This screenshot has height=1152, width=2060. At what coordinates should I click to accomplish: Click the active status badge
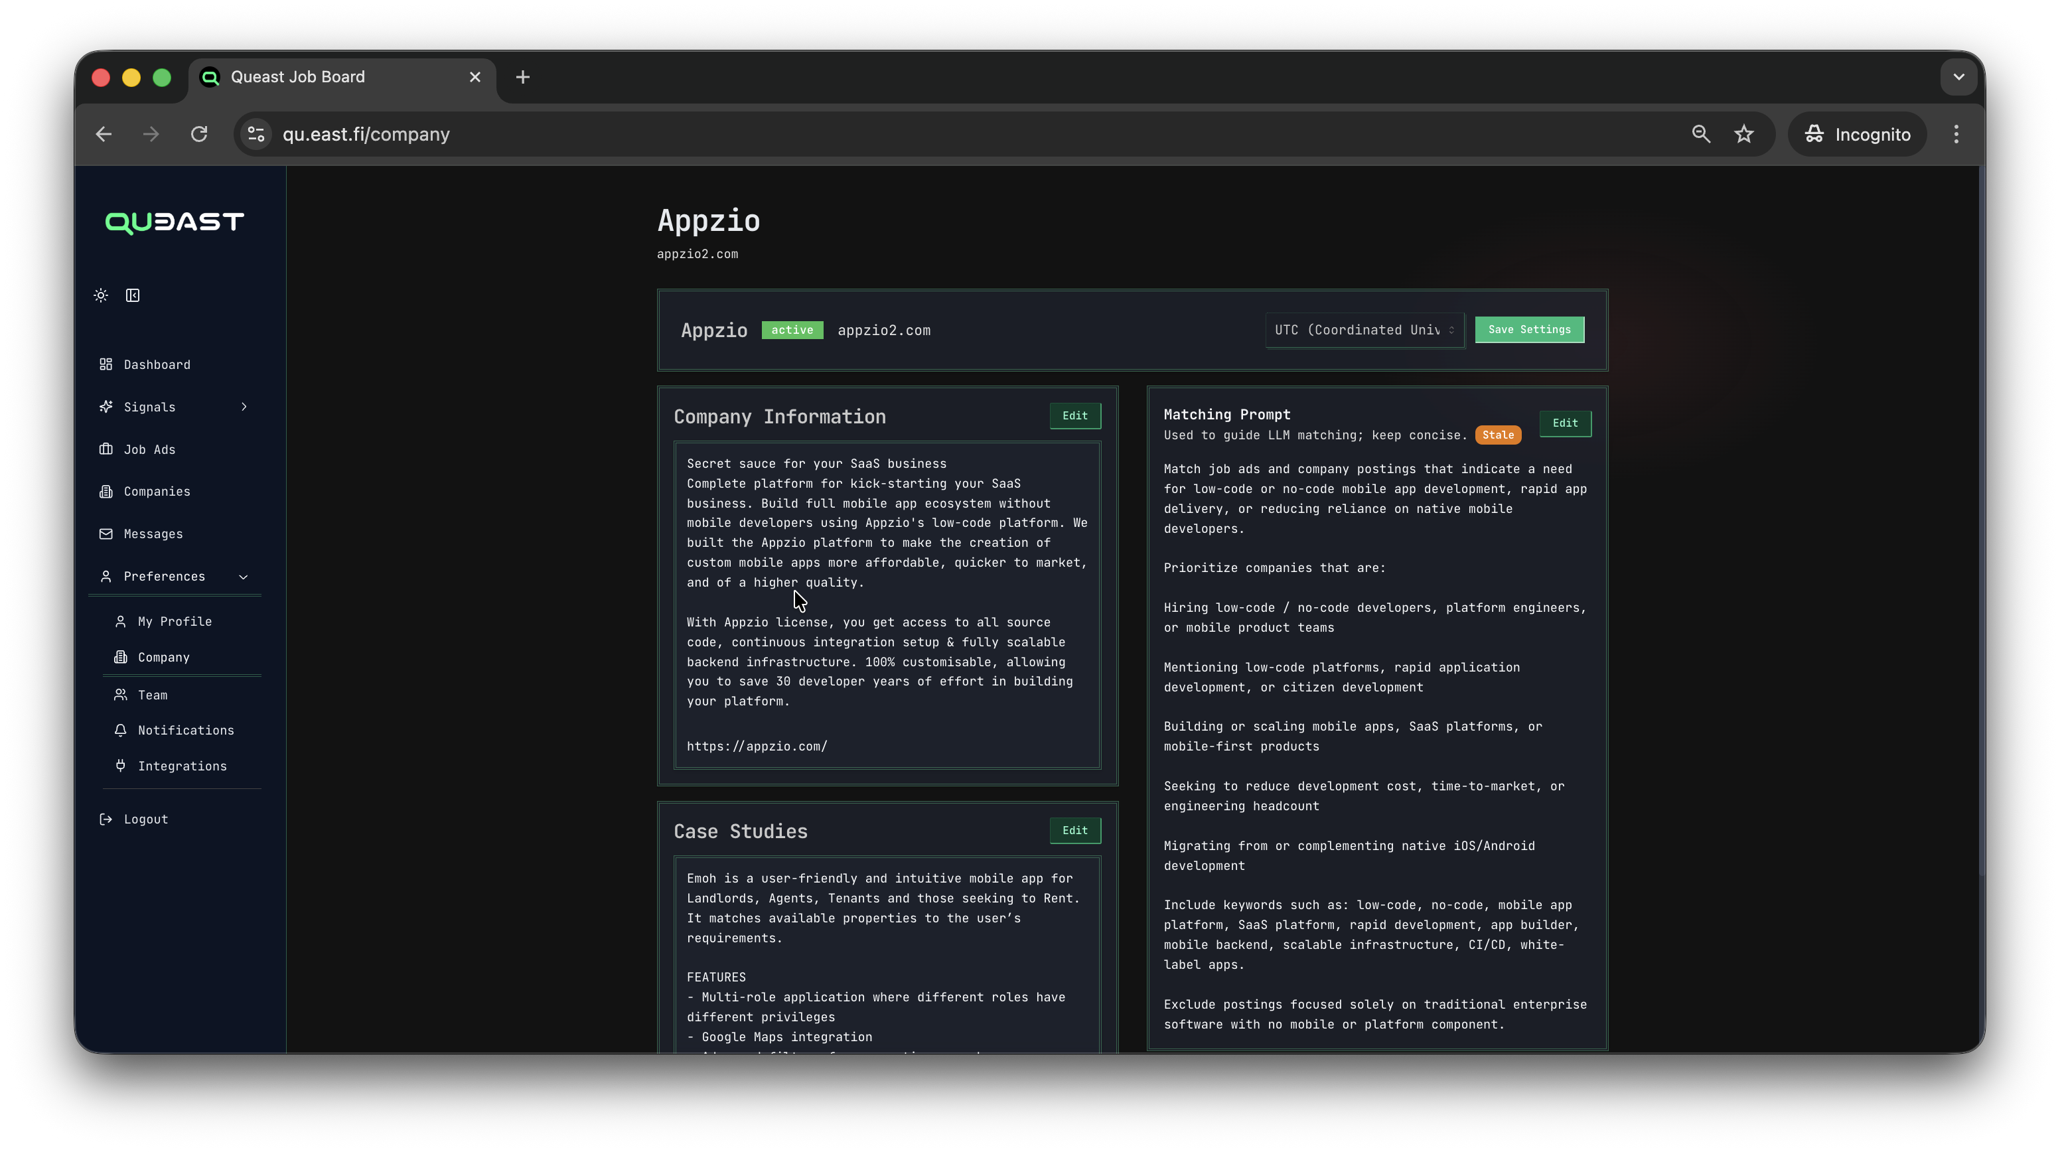792,329
